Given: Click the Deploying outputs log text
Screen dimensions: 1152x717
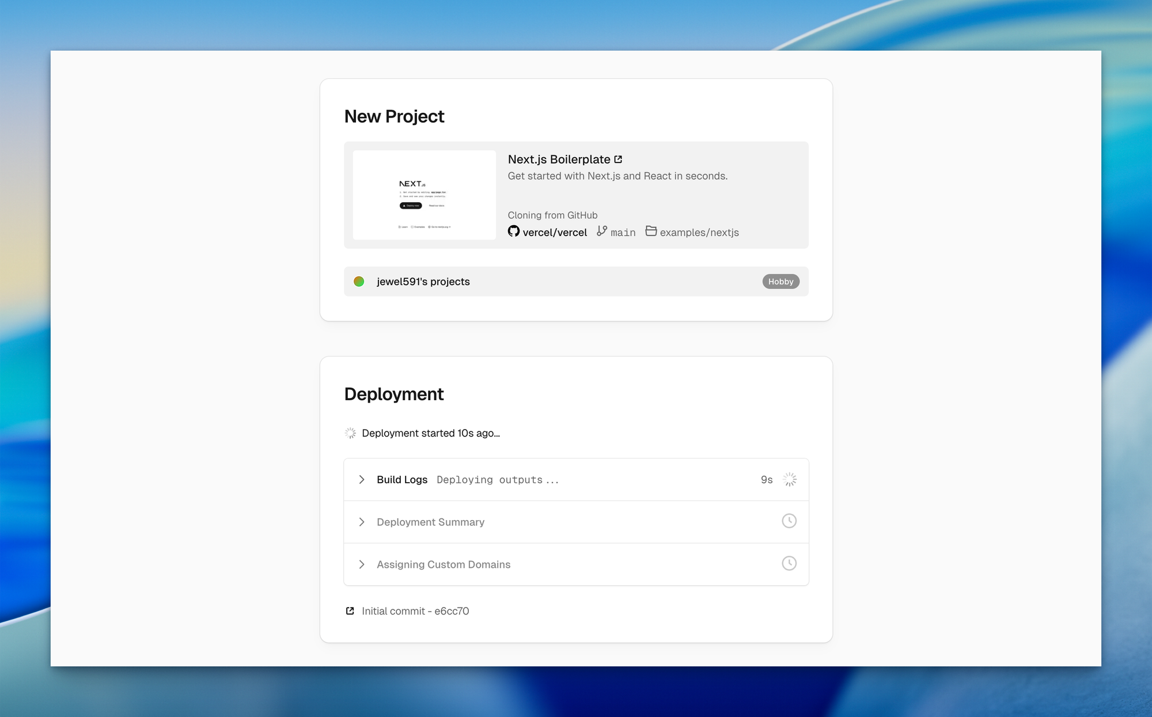Looking at the screenshot, I should [497, 480].
